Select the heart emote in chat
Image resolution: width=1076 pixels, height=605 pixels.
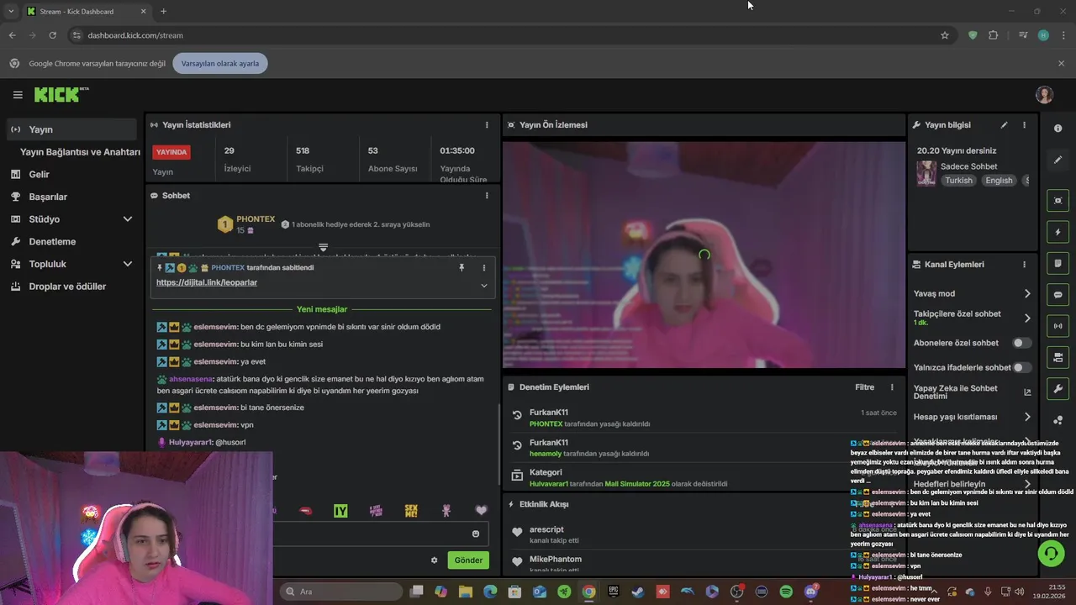pyautogui.click(x=481, y=510)
